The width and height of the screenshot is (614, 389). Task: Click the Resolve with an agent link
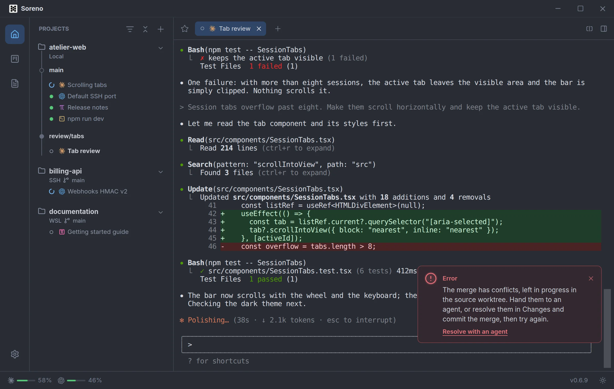click(x=475, y=332)
